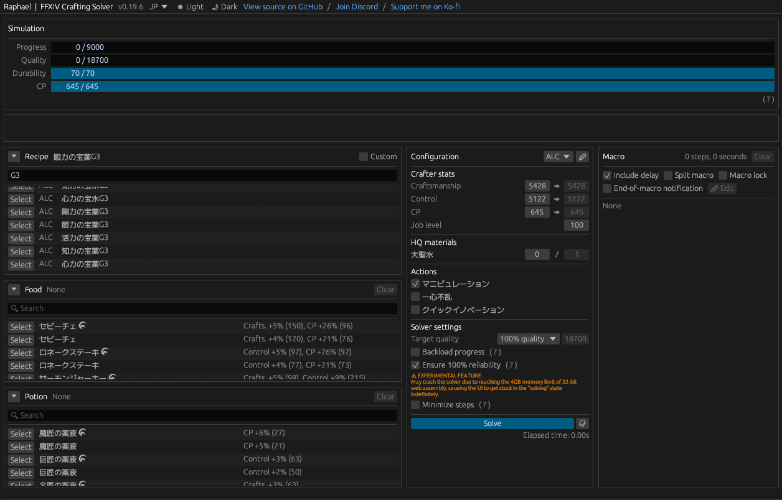This screenshot has width=782, height=500.
Task: Click the Craftsmanship 5428 input
Action: tap(537, 186)
